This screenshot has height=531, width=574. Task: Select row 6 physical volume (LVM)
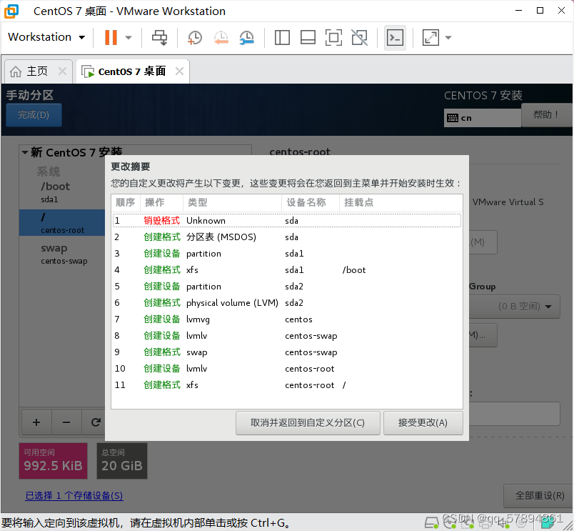pyautogui.click(x=287, y=303)
